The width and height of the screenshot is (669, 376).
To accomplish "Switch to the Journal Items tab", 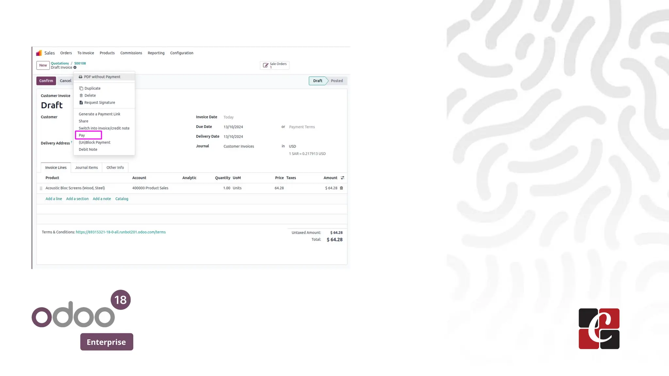I will click(x=86, y=167).
